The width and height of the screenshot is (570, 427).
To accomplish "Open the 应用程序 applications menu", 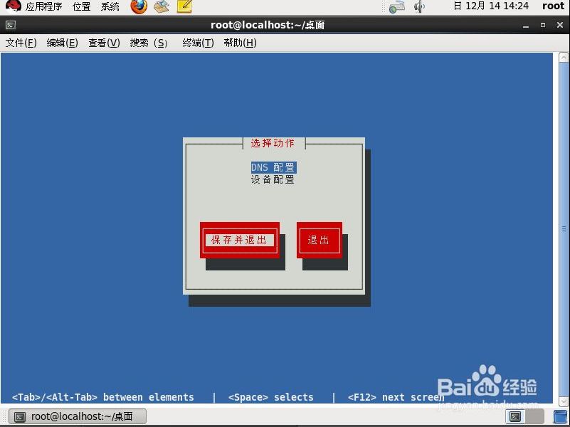I will 45,6.
